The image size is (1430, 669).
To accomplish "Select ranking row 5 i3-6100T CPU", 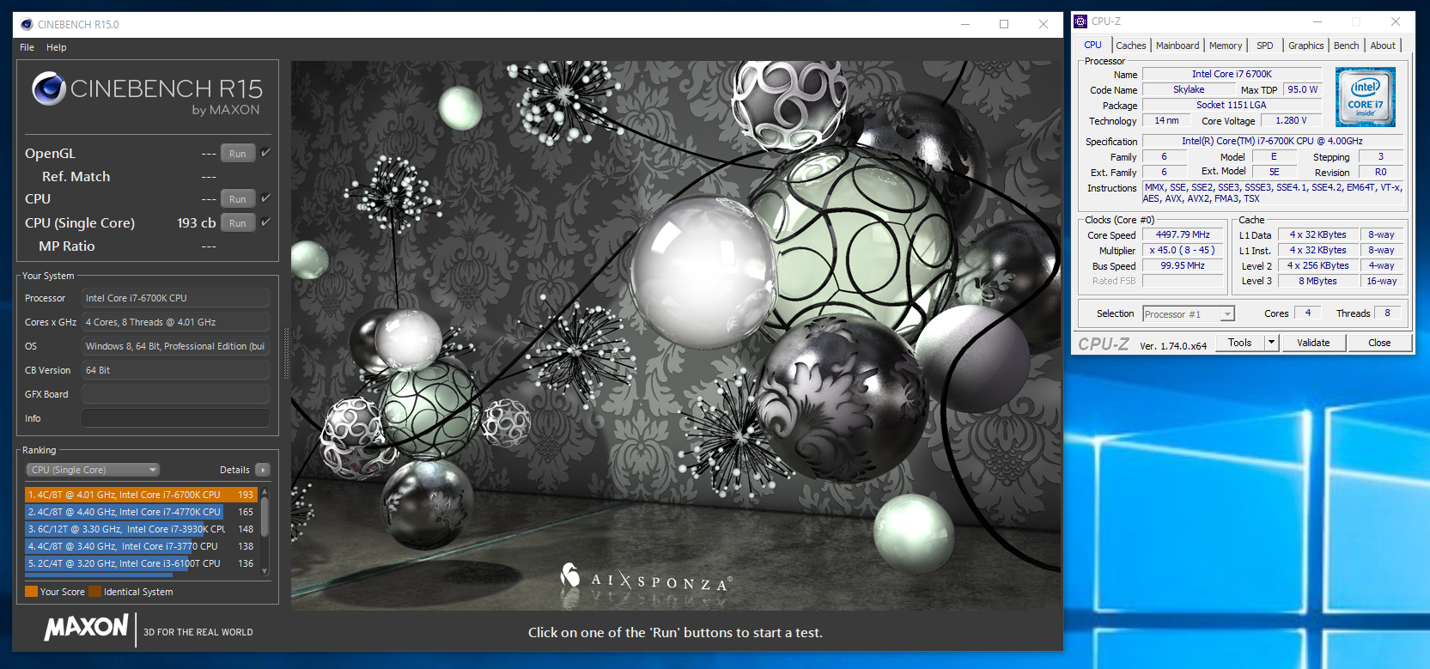I will 142,563.
